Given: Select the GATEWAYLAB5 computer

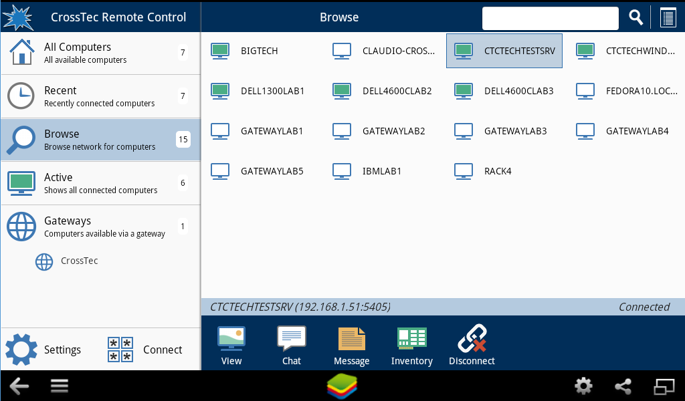Looking at the screenshot, I should 260,172.
